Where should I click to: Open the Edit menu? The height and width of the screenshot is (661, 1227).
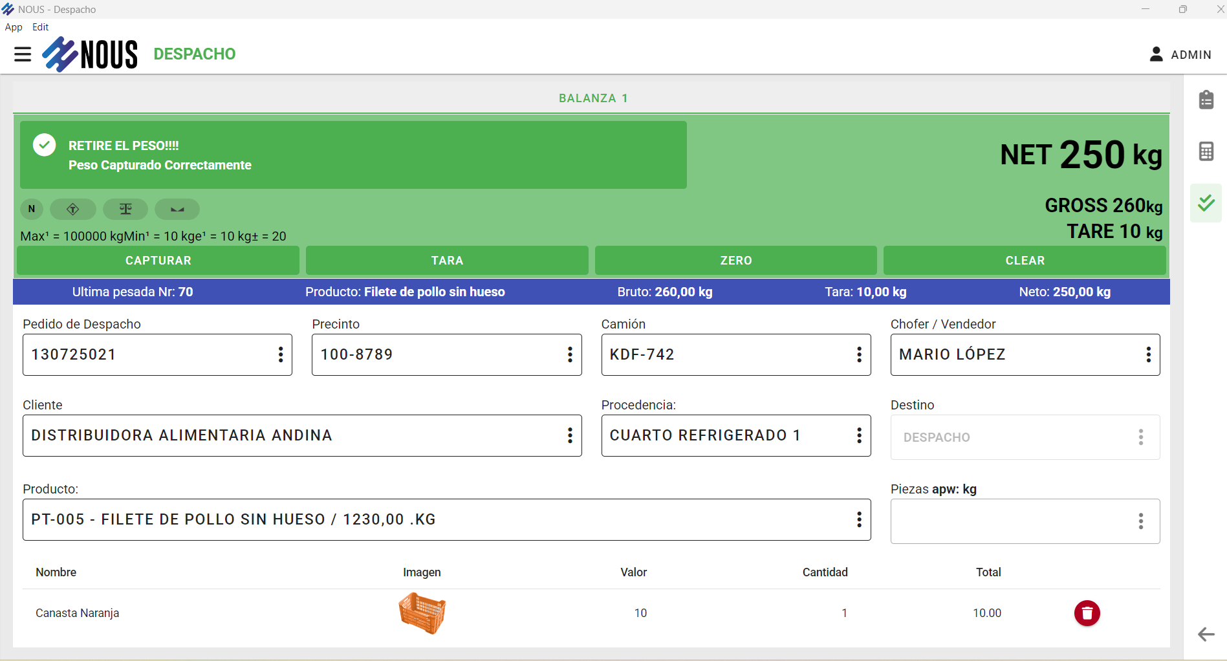click(40, 27)
